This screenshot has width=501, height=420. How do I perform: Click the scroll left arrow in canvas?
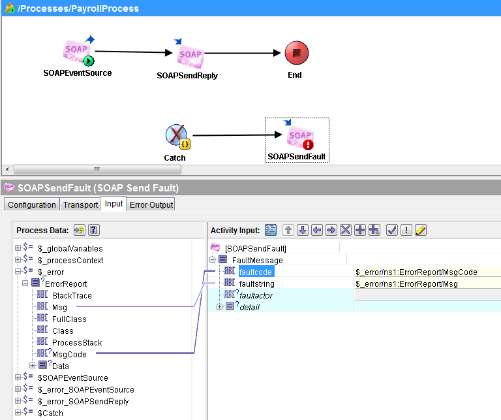[7, 169]
